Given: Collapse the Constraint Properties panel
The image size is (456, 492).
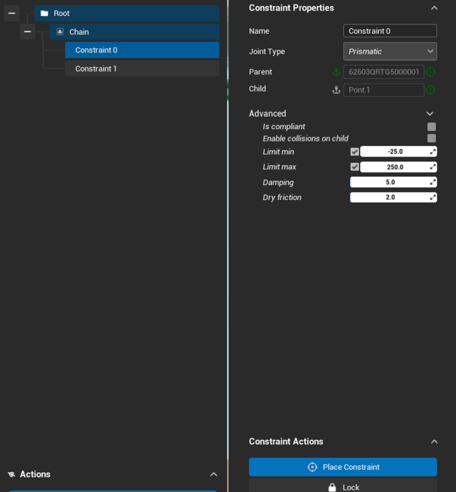Looking at the screenshot, I should pyautogui.click(x=434, y=8).
